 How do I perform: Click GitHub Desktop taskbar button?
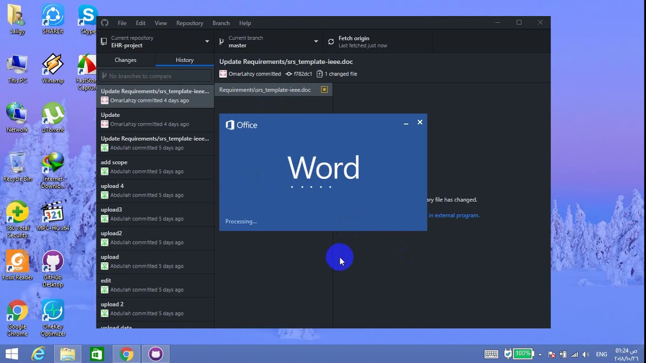point(155,354)
